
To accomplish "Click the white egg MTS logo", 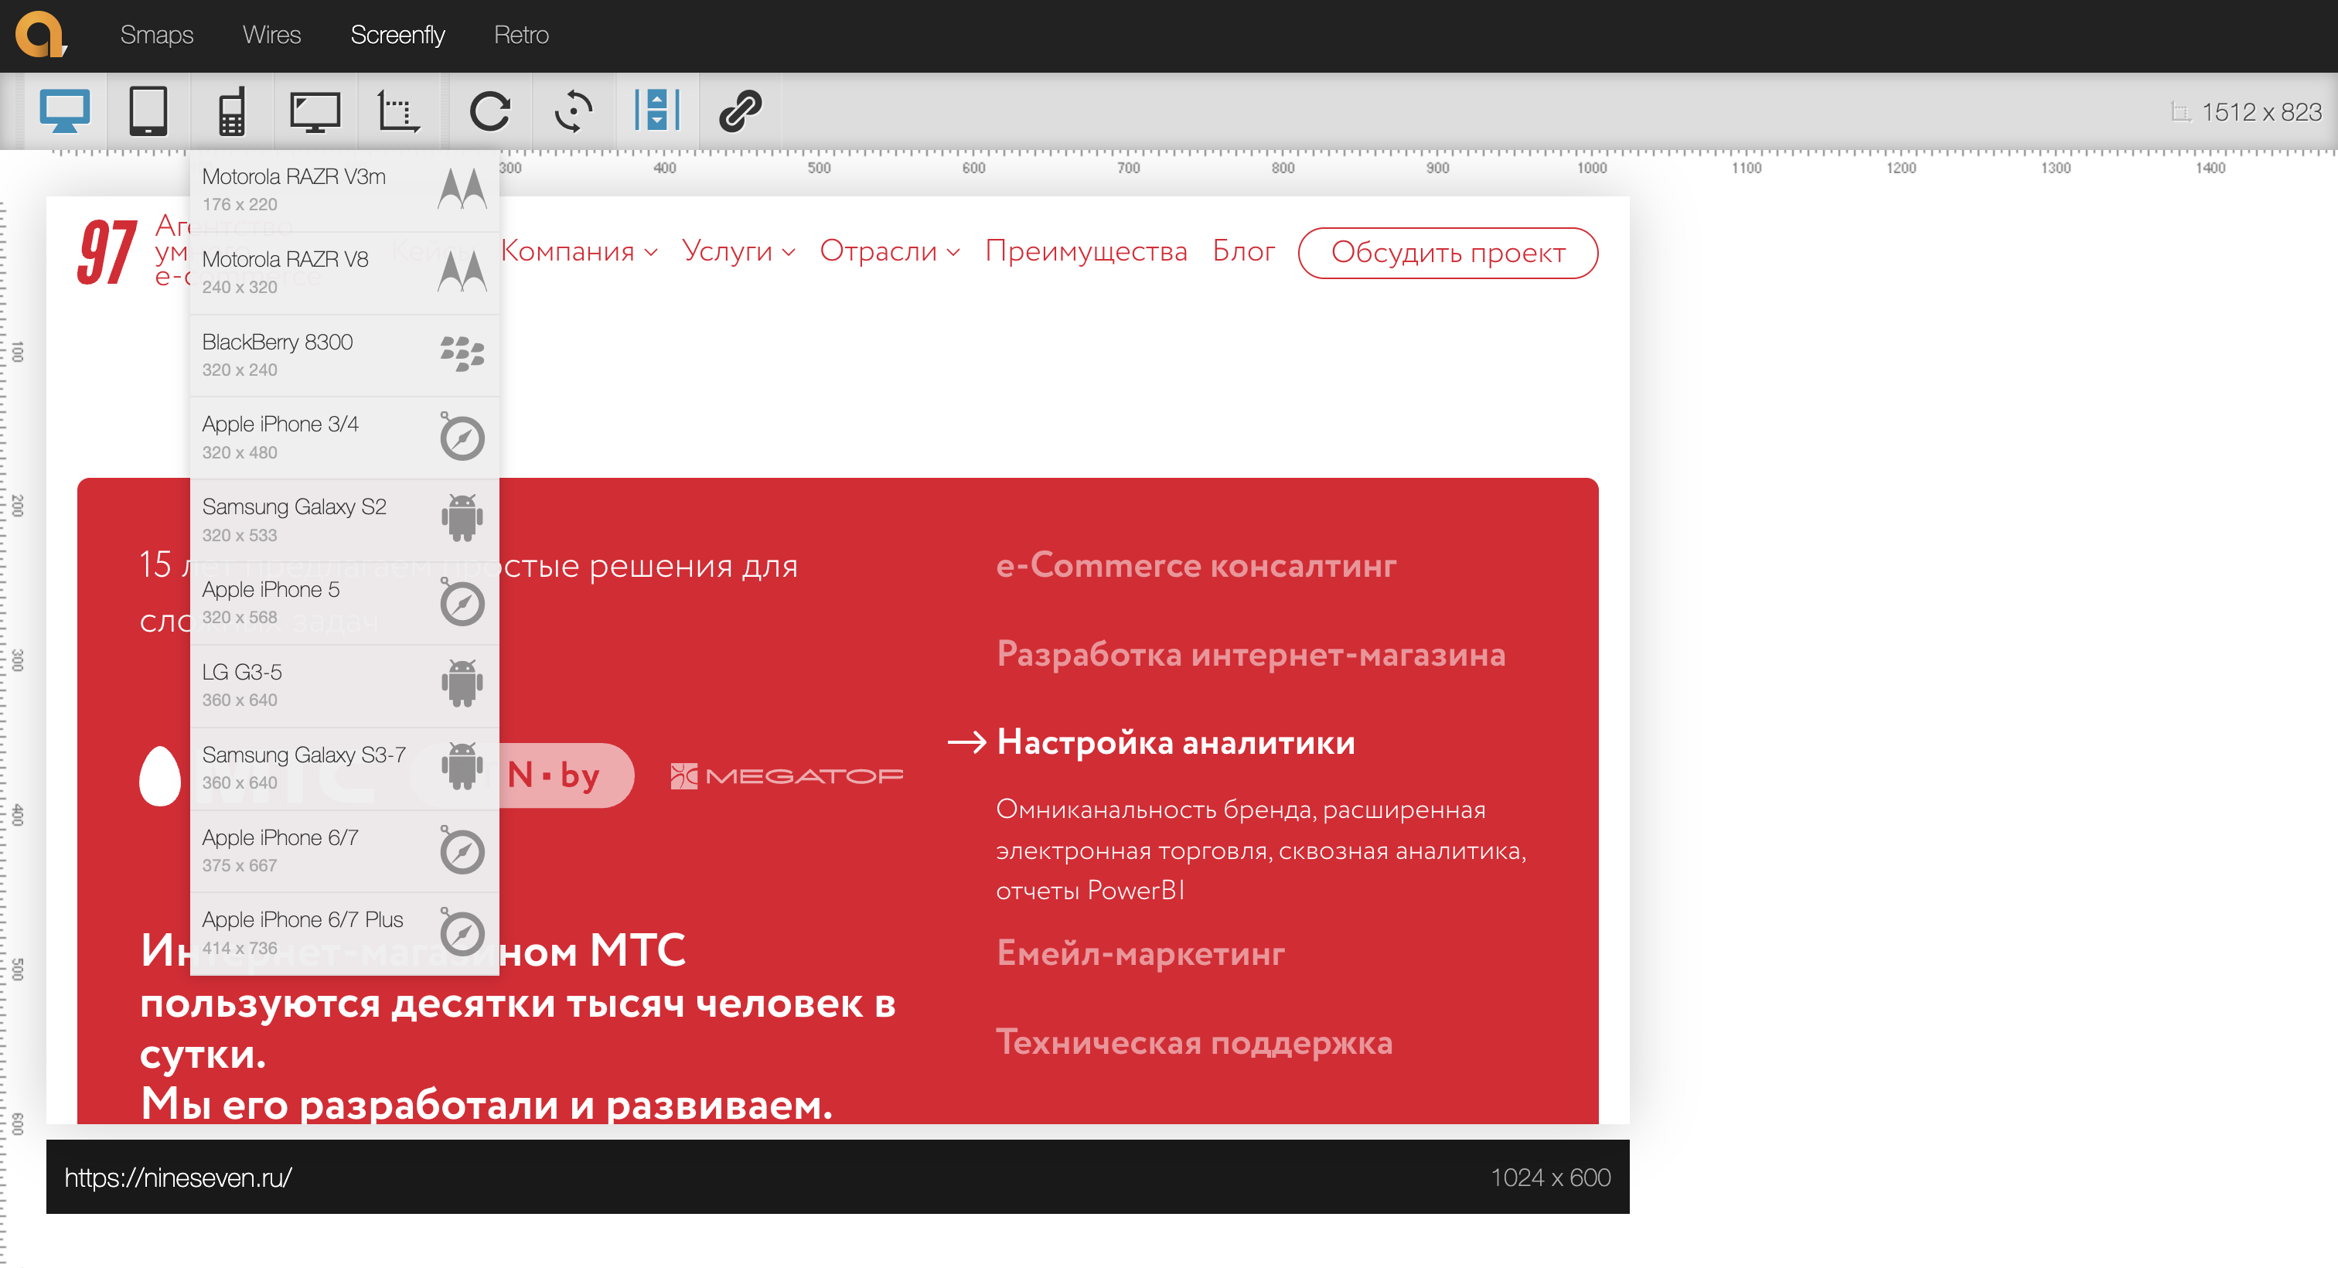I will [161, 776].
